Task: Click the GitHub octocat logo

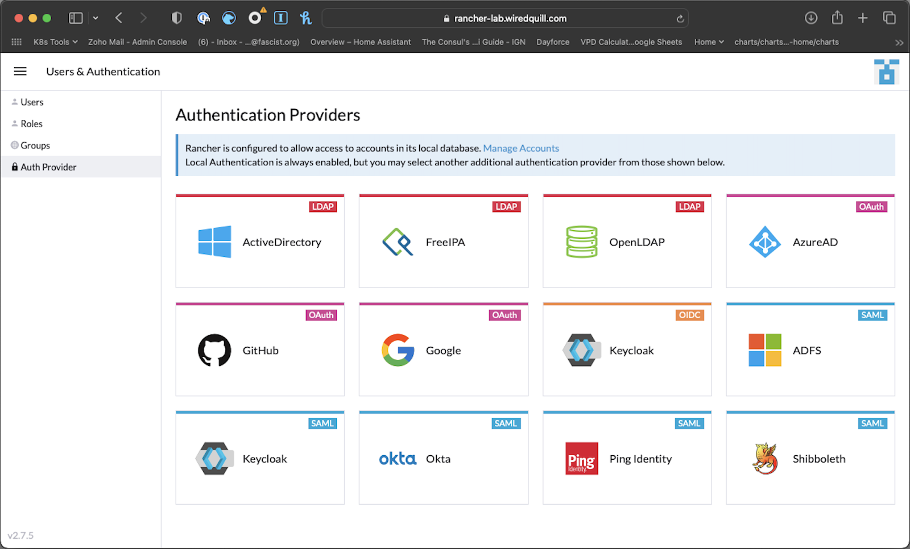Action: click(x=214, y=350)
